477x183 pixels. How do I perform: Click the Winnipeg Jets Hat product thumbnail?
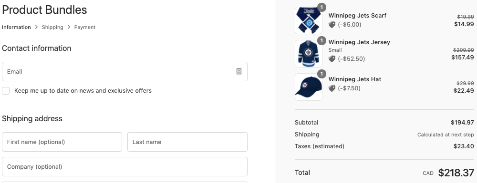click(x=309, y=87)
